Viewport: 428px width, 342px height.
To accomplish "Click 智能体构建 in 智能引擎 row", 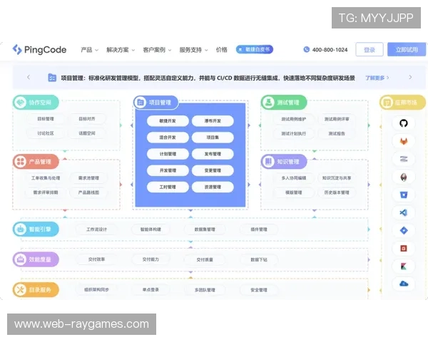I will (x=151, y=229).
